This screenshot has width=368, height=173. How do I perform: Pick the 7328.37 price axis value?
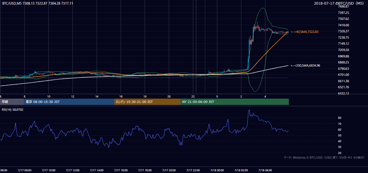click(344, 31)
